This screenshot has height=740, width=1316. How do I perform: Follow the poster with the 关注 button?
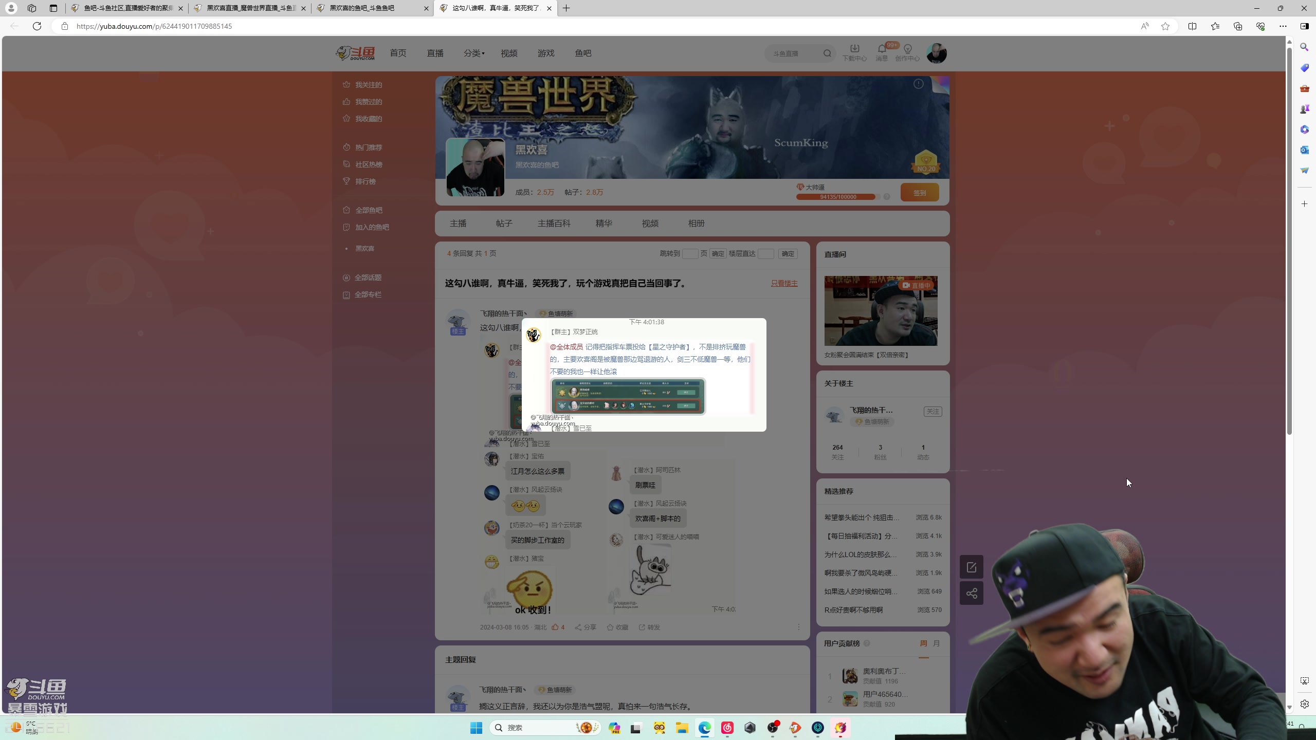(933, 411)
